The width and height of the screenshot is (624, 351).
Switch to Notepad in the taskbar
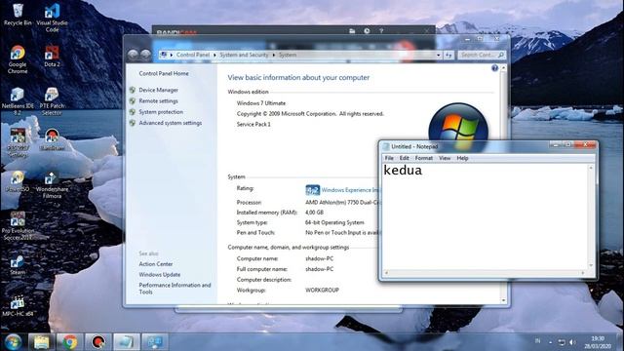pyautogui.click(x=127, y=342)
